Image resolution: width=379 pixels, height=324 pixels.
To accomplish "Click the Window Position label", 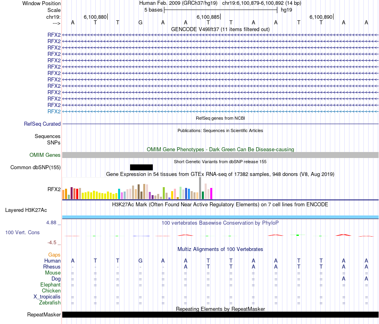I will pos(41,3).
